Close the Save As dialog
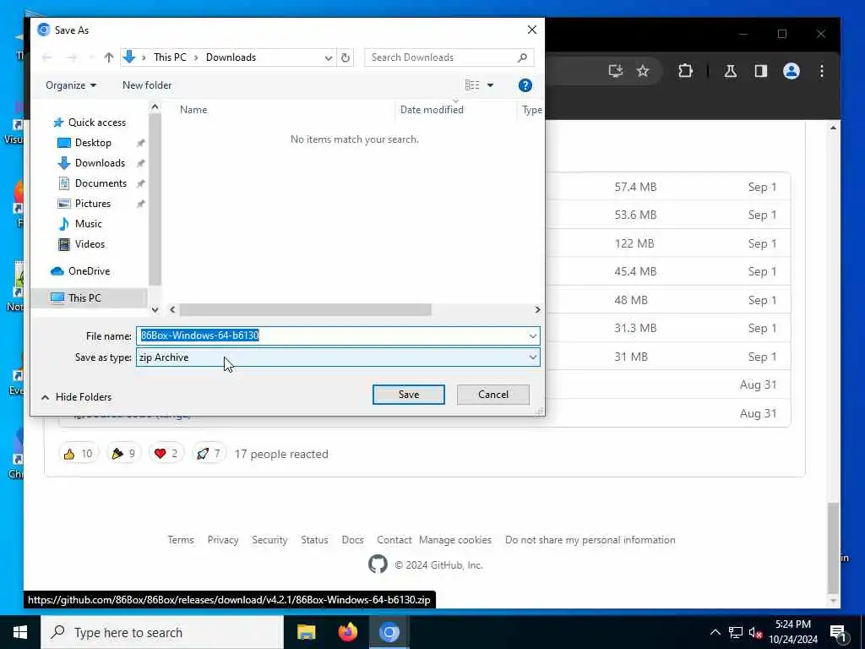The width and height of the screenshot is (865, 649). [x=532, y=30]
